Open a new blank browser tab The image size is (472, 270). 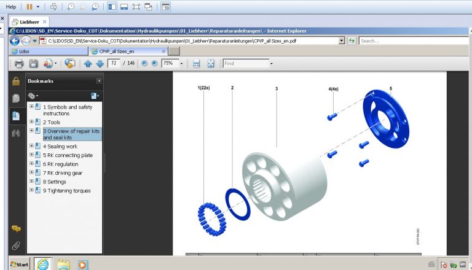[174, 52]
